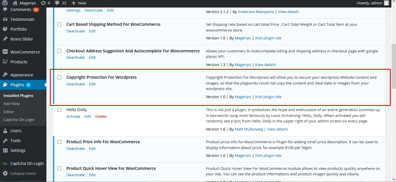The width and height of the screenshot is (396, 182).
Task: Click the page vertical scrollbar thumb
Action: pos(393,66)
